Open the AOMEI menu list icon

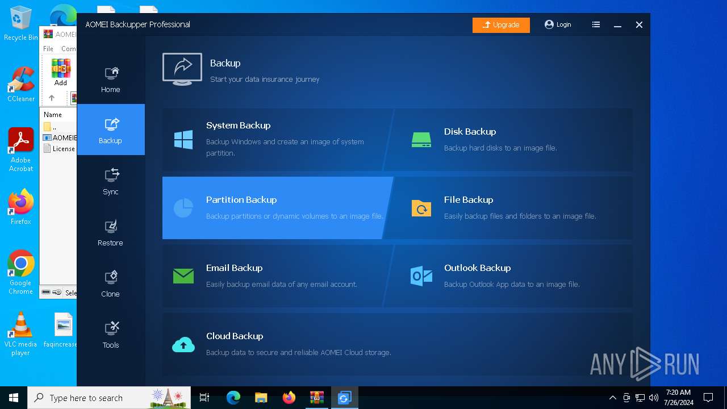(x=596, y=24)
